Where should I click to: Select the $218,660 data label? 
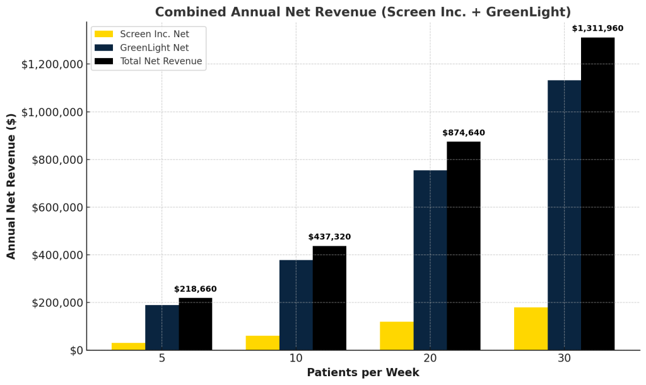[x=195, y=289]
